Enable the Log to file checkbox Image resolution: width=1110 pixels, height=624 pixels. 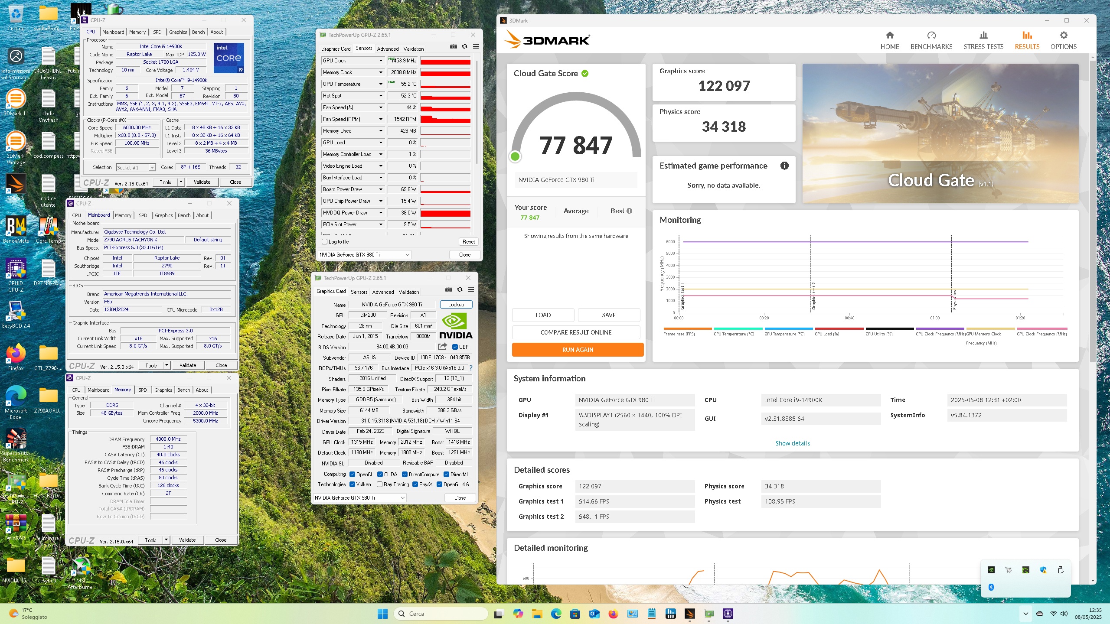[325, 242]
